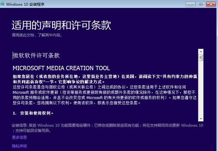
Task: Click the heading 微软软件许可条款
Action: point(36,55)
